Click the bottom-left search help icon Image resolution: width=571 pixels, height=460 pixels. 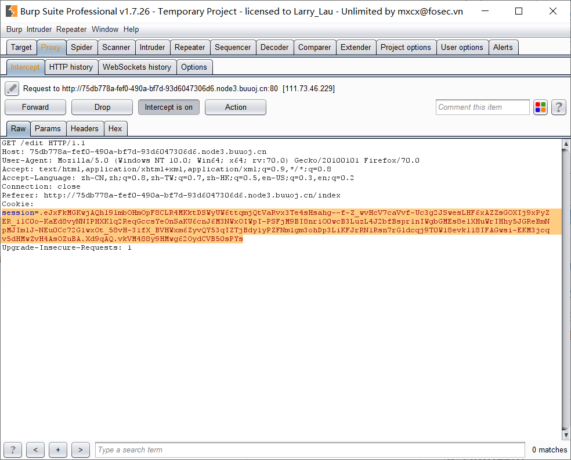(13, 450)
